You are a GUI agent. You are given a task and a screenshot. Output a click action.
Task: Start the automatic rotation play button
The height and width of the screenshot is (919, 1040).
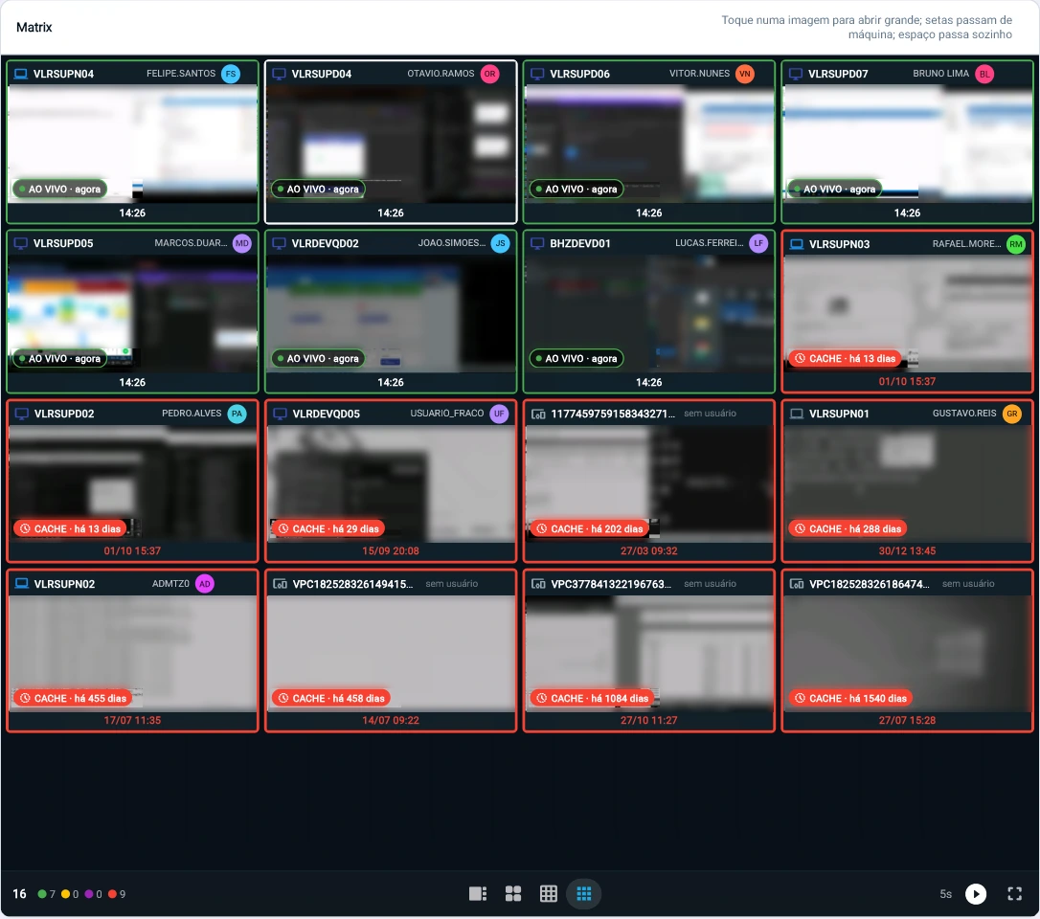(975, 894)
